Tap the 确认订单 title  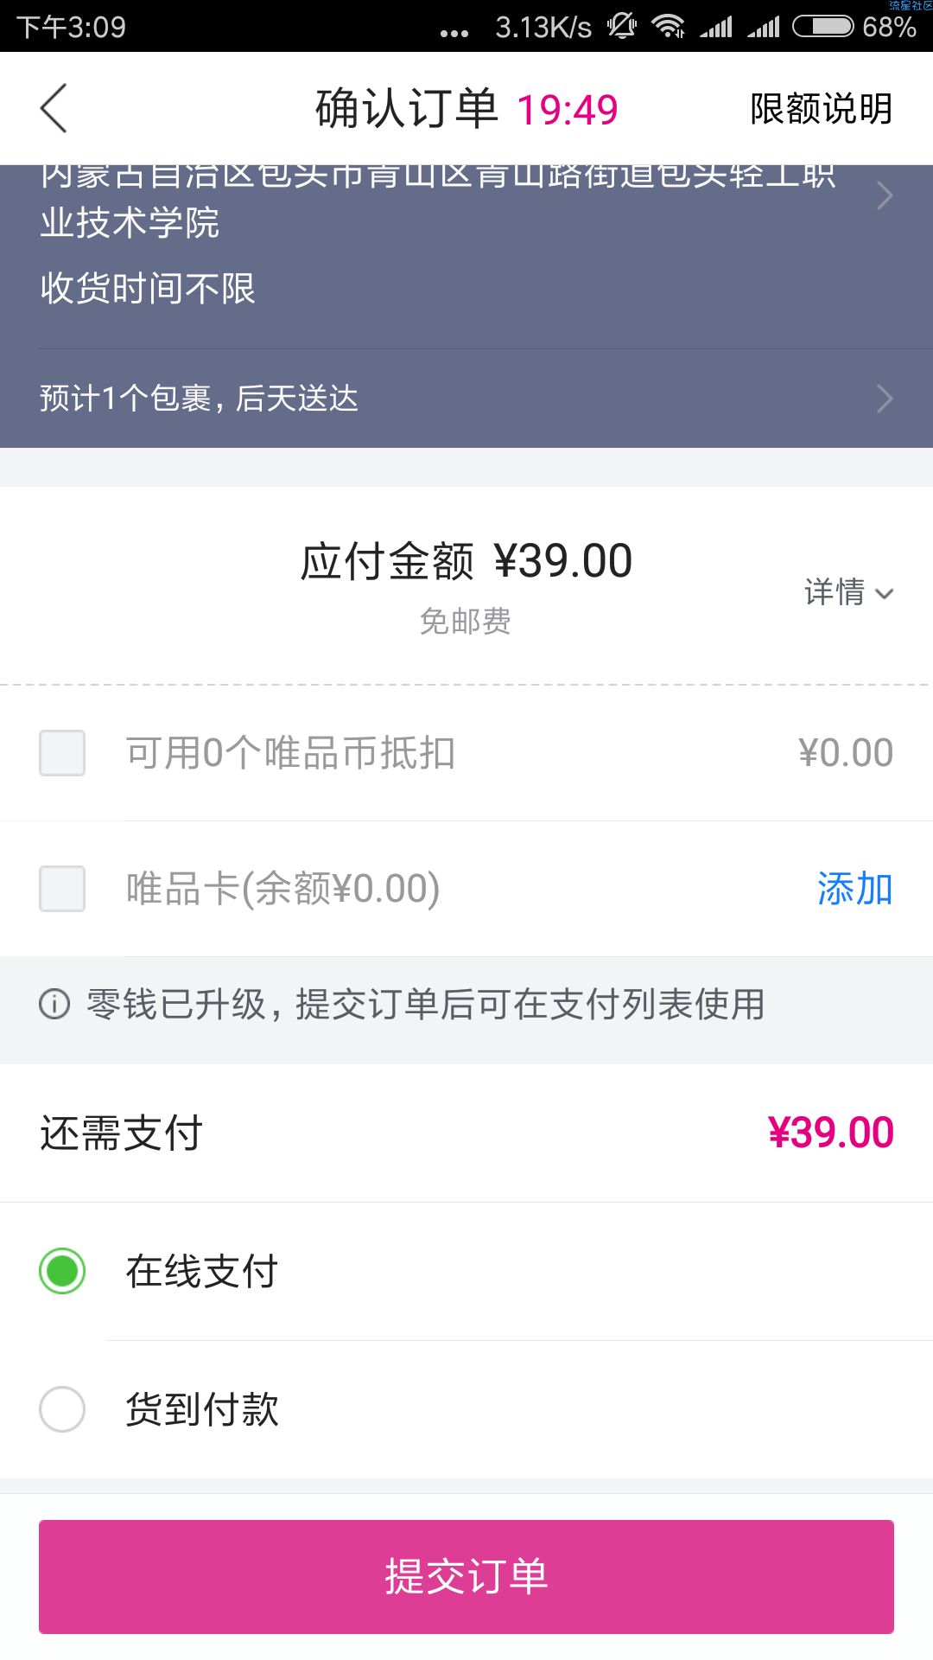coord(407,109)
